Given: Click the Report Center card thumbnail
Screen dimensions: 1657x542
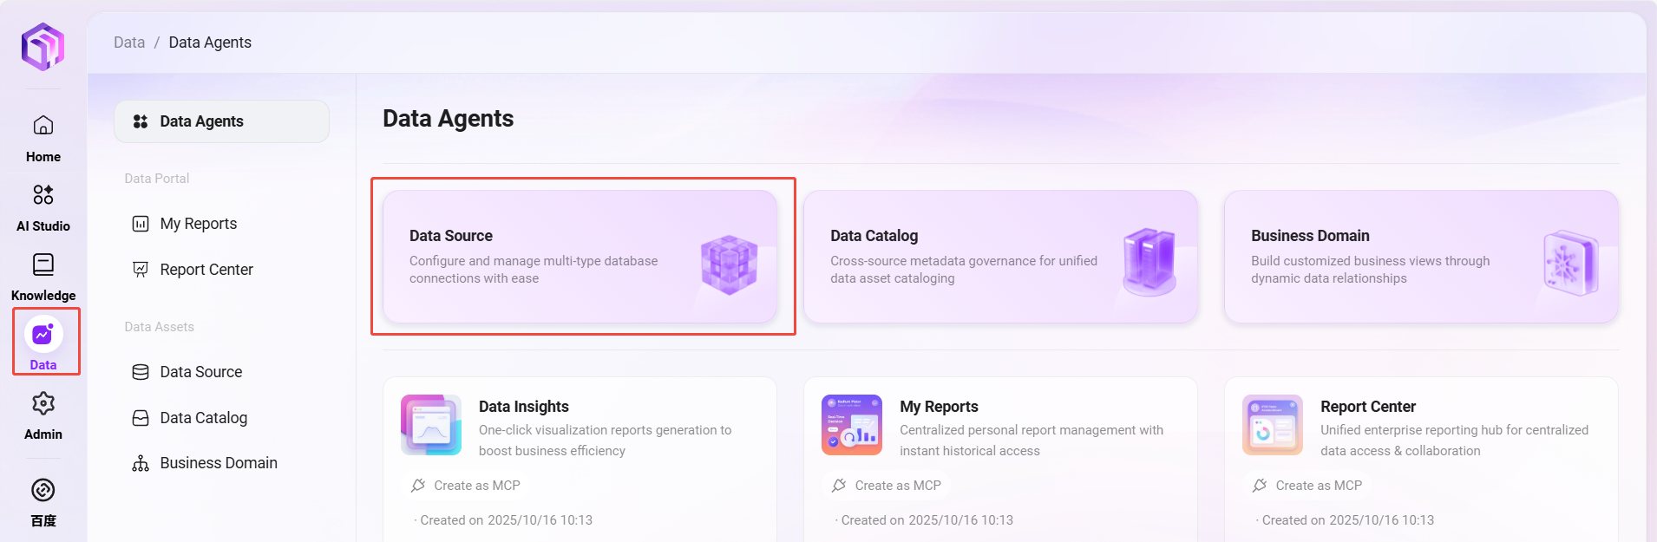Looking at the screenshot, I should (1273, 425).
